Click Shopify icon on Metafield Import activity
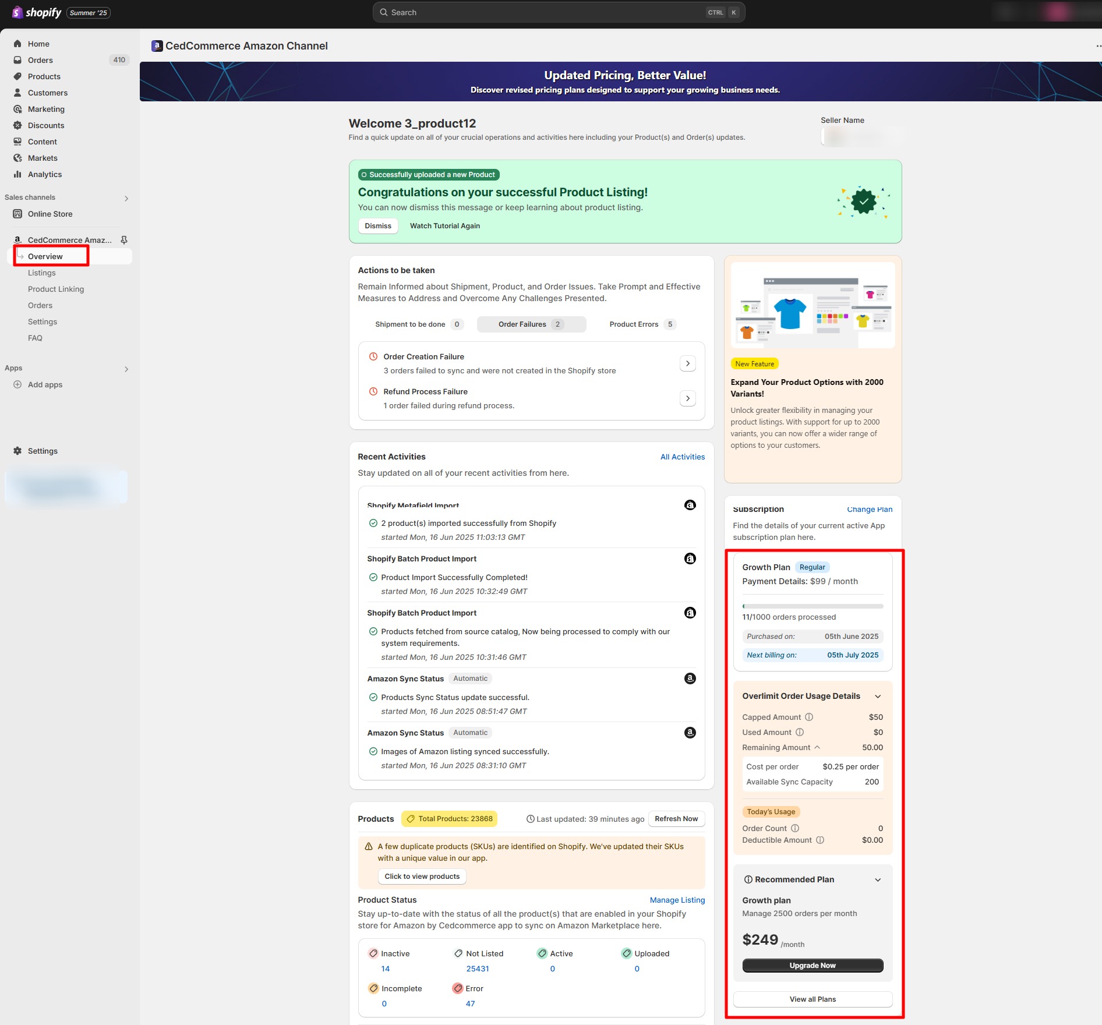The height and width of the screenshot is (1025, 1102). [x=690, y=505]
